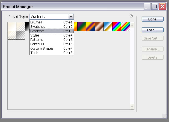Select the black to white gradient thumbnail
Image resolution: width=169 pixels, height=122 pixels.
tap(27, 26)
